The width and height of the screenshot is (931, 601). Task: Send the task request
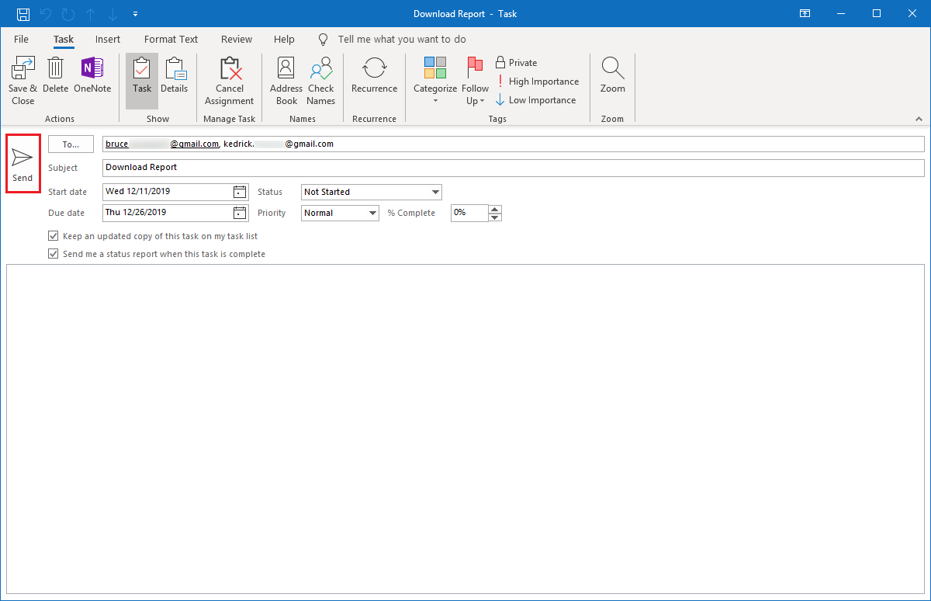(x=22, y=164)
